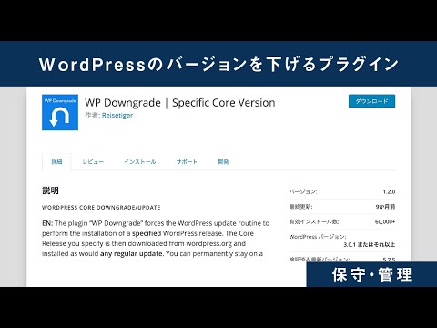Image resolution: width=437 pixels, height=328 pixels.
Task: Click the text 3.0.1 またはそれ以上
Action: coord(370,244)
